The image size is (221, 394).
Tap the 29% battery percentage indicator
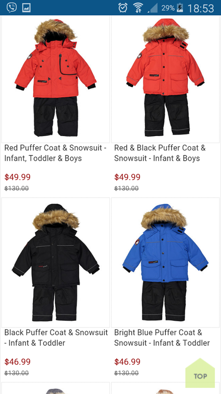click(168, 8)
